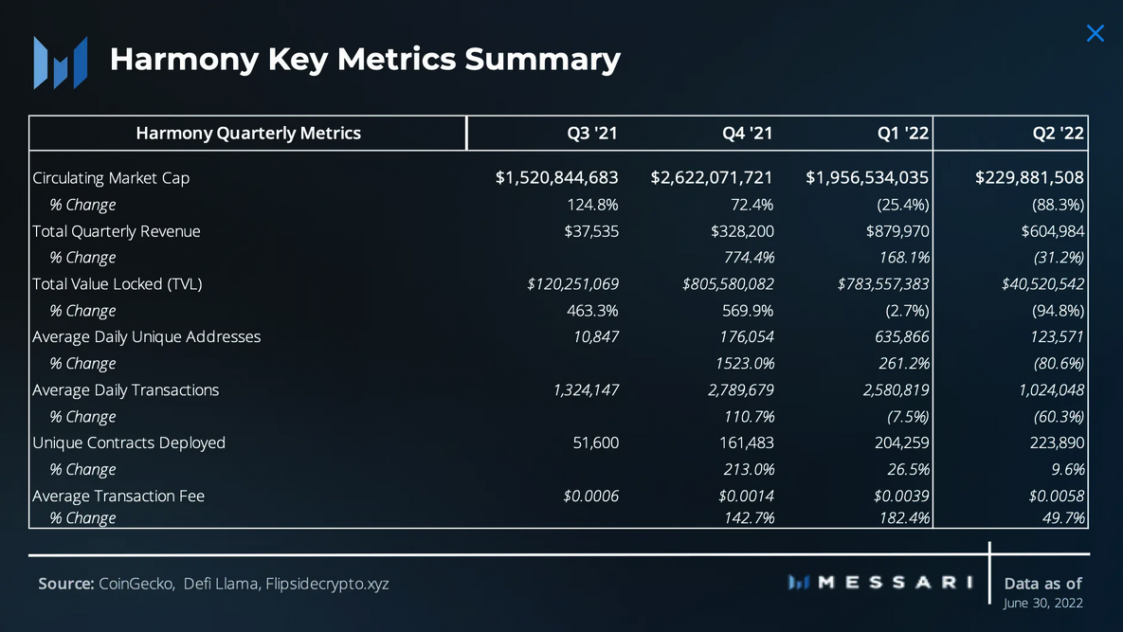Select the 'Average Transaction Fee' label
Viewport: 1123px width, 632px height.
coord(118,496)
